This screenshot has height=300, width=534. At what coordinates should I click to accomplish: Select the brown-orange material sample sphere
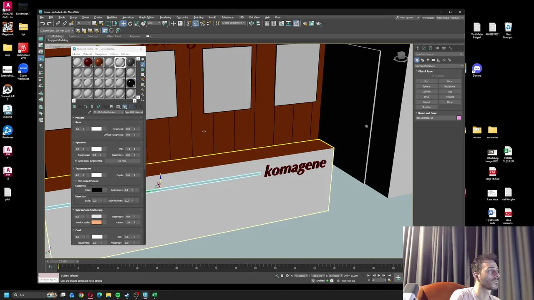coord(99,62)
